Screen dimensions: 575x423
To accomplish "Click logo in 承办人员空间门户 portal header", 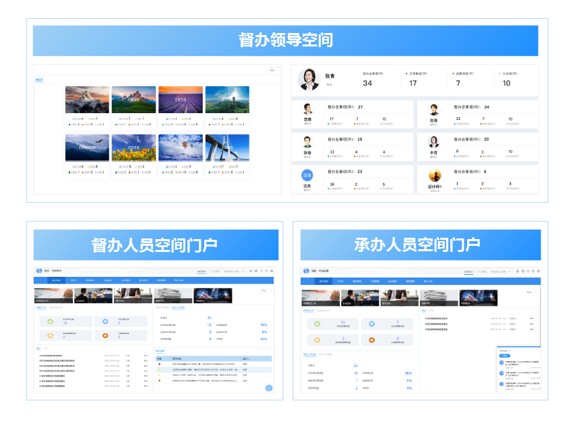I will point(306,271).
